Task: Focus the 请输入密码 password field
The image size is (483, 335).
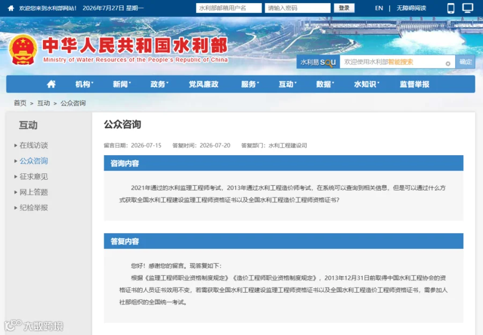Action: pyautogui.click(x=297, y=8)
